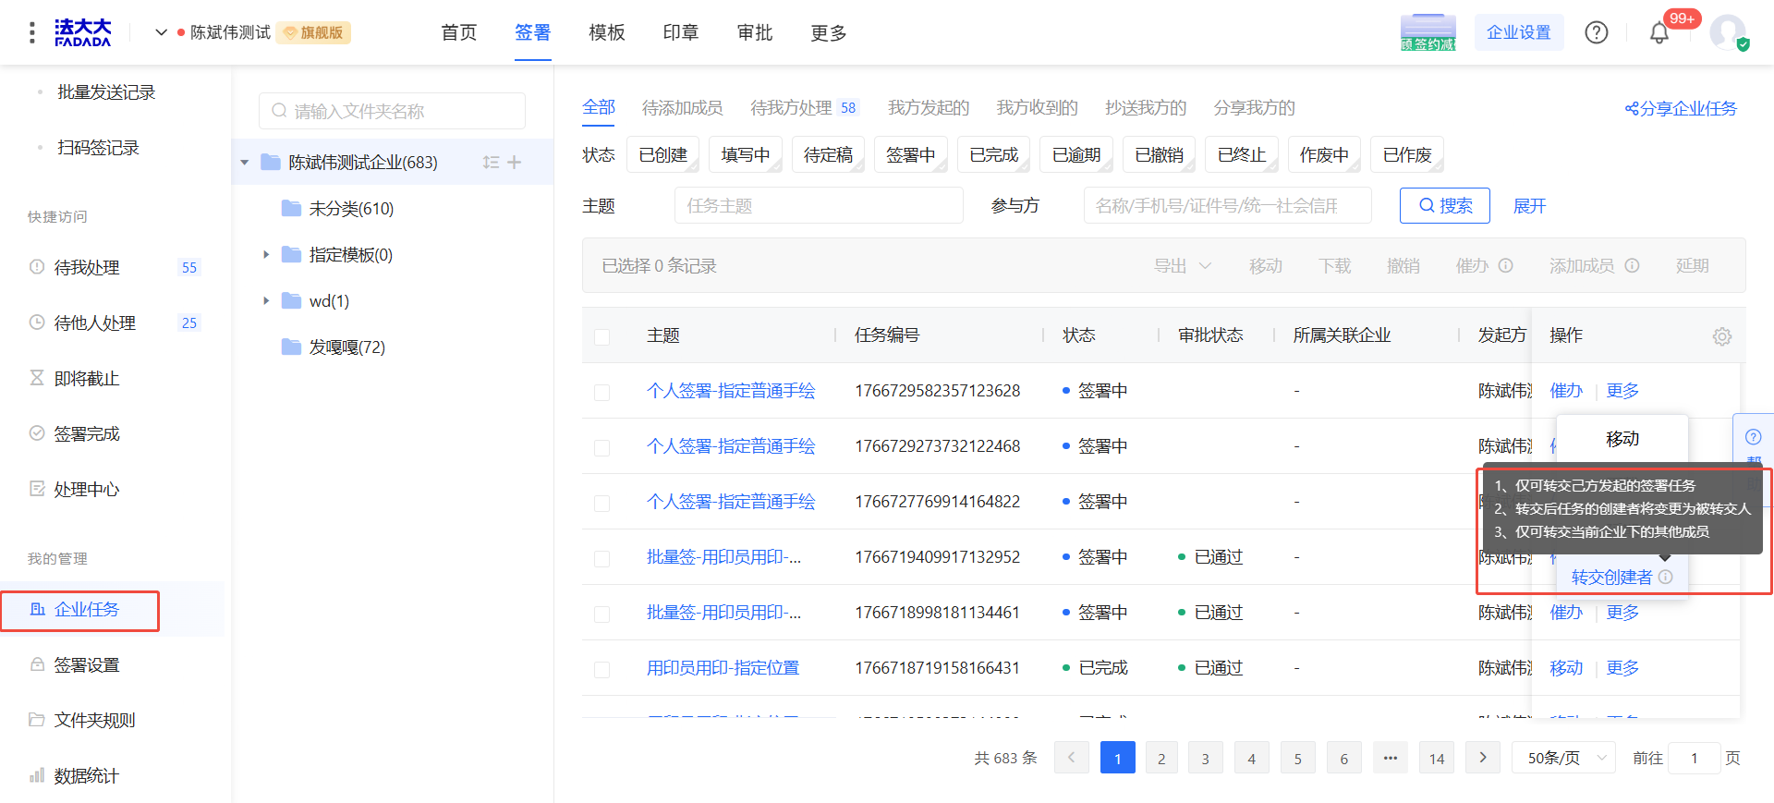Viewport: 1774px width, 803px height.
Task: Toggle the select-all header checkbox
Action: (601, 336)
